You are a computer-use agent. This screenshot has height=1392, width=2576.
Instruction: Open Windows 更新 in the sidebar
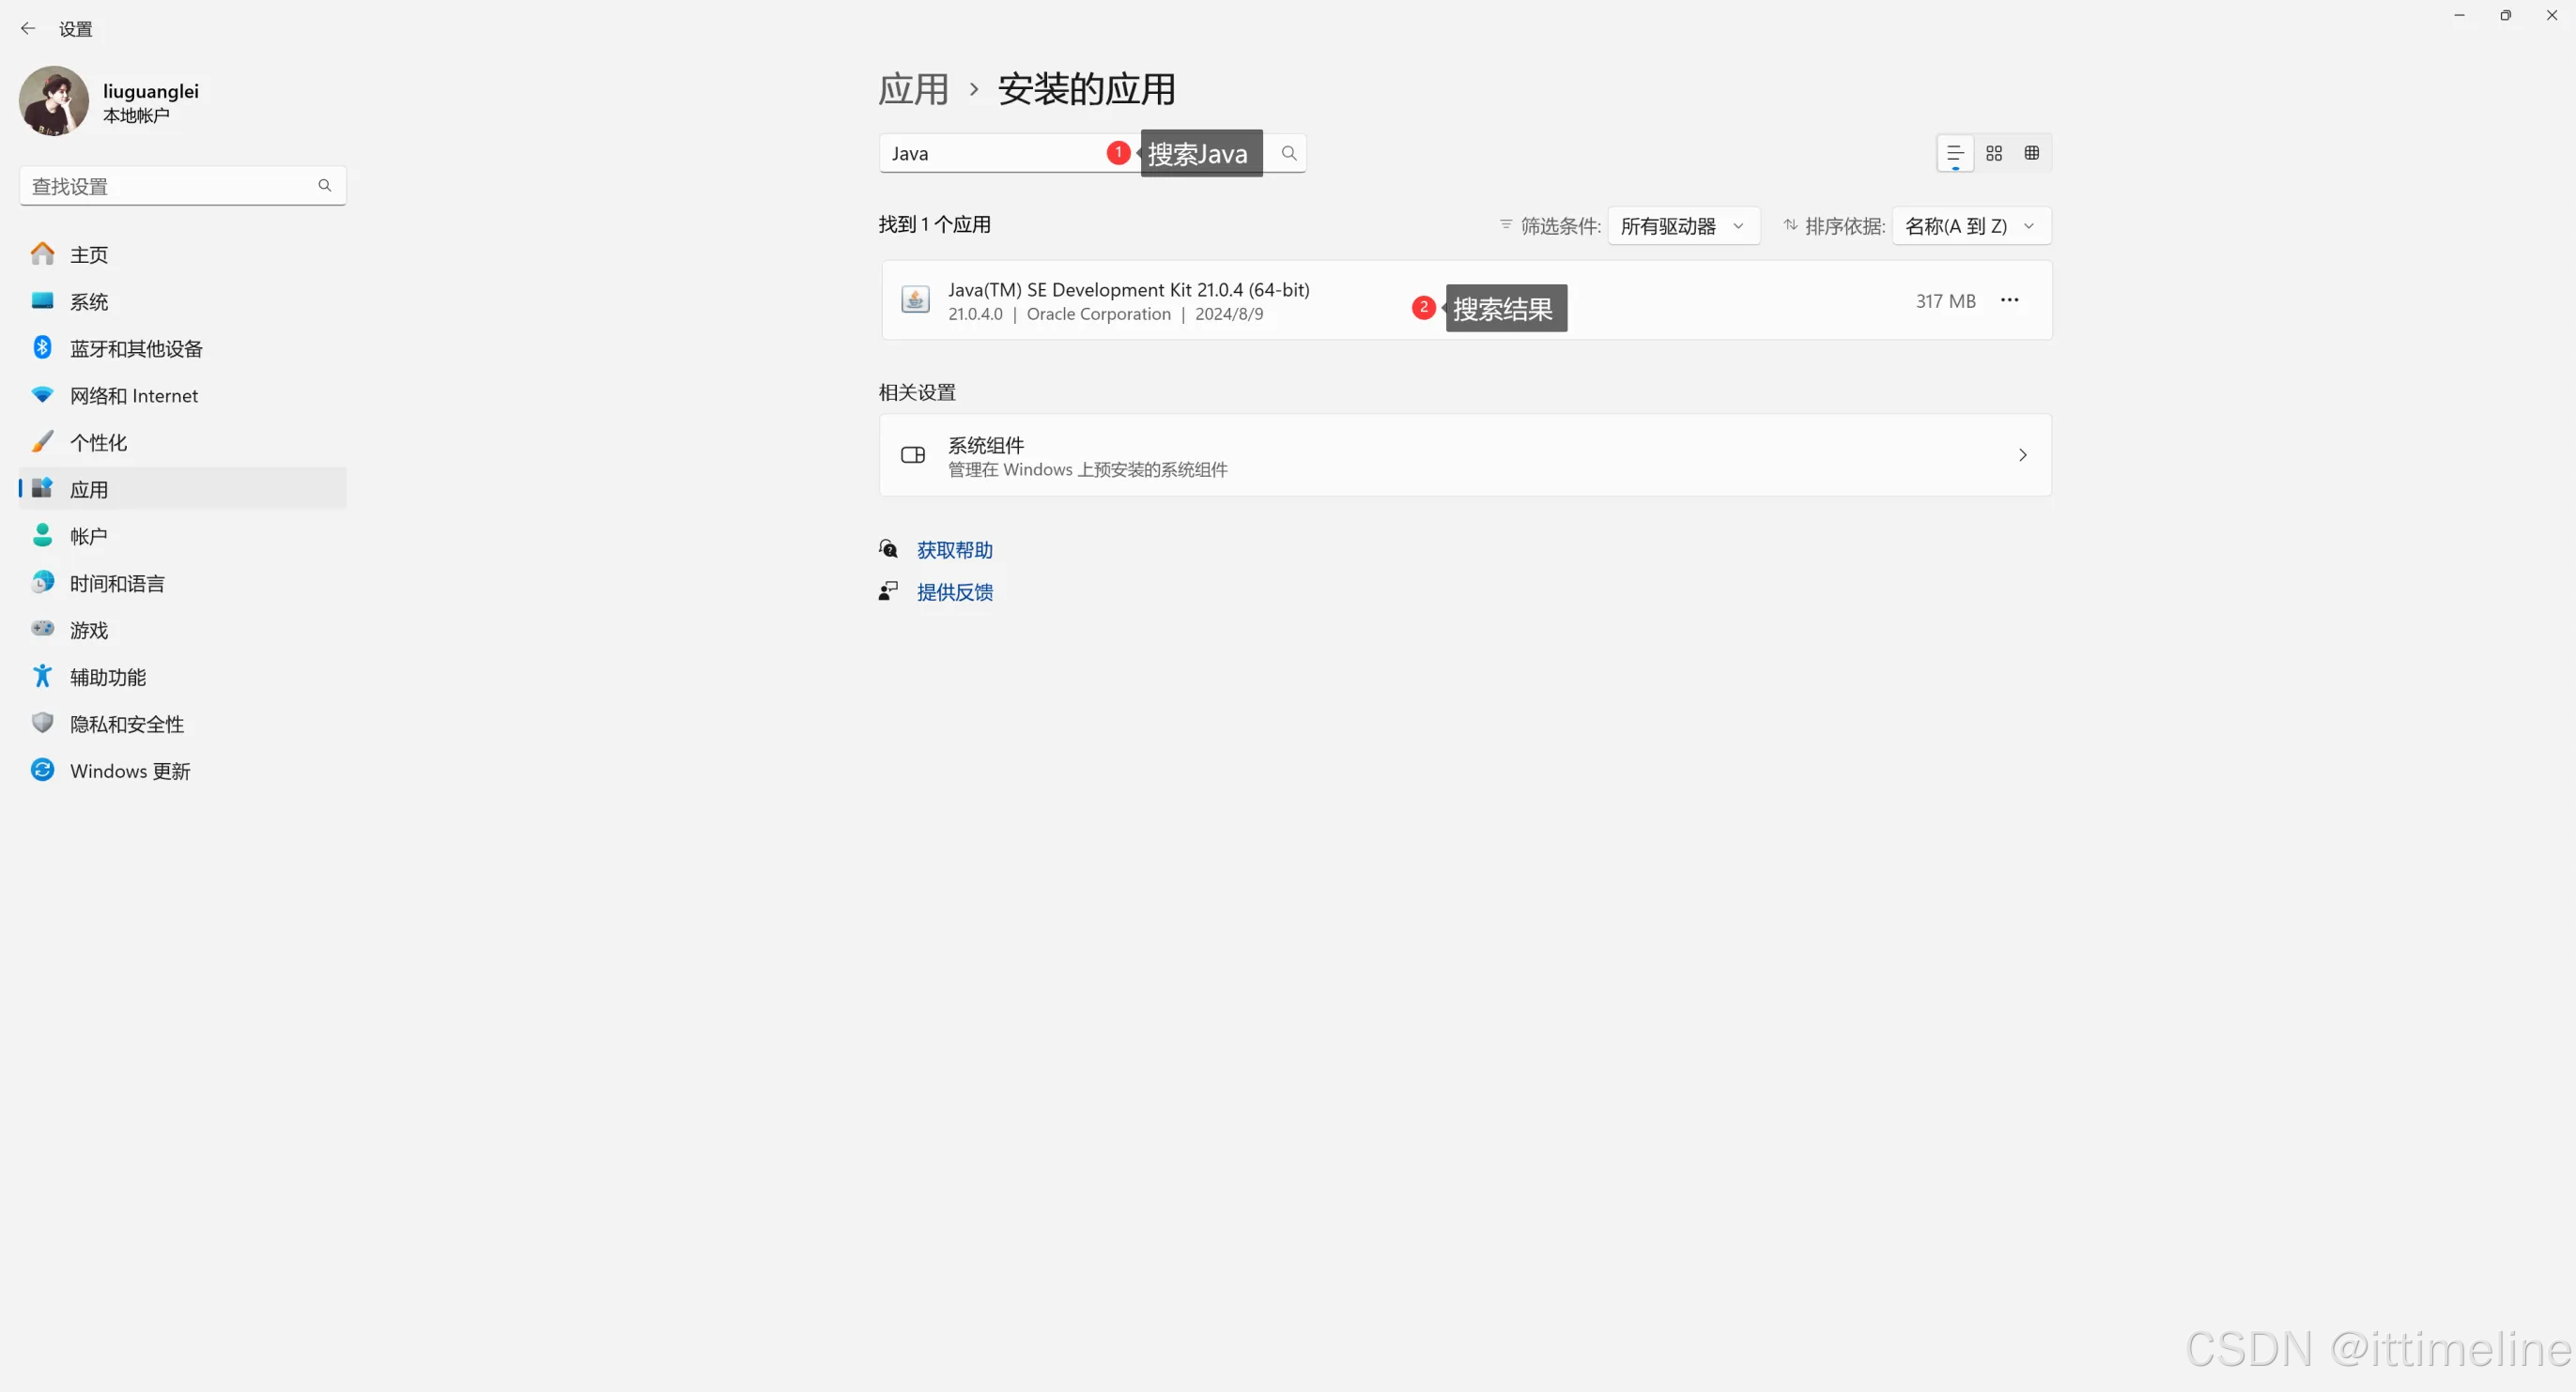tap(130, 772)
